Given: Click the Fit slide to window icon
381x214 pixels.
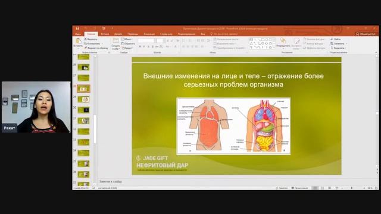Looking at the screenshot, I should pyautogui.click(x=376, y=188).
